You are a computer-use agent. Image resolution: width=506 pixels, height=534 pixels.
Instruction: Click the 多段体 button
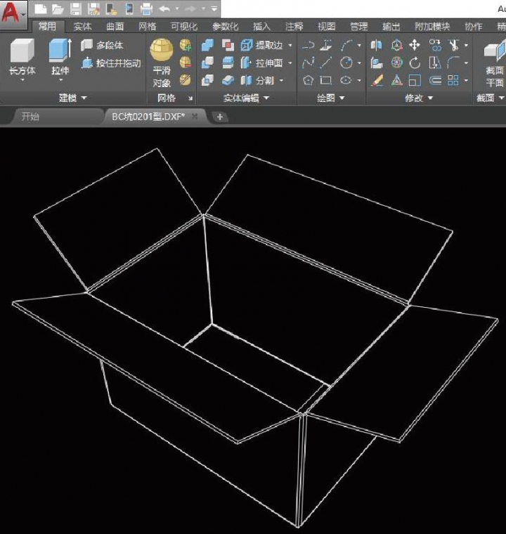pos(103,46)
